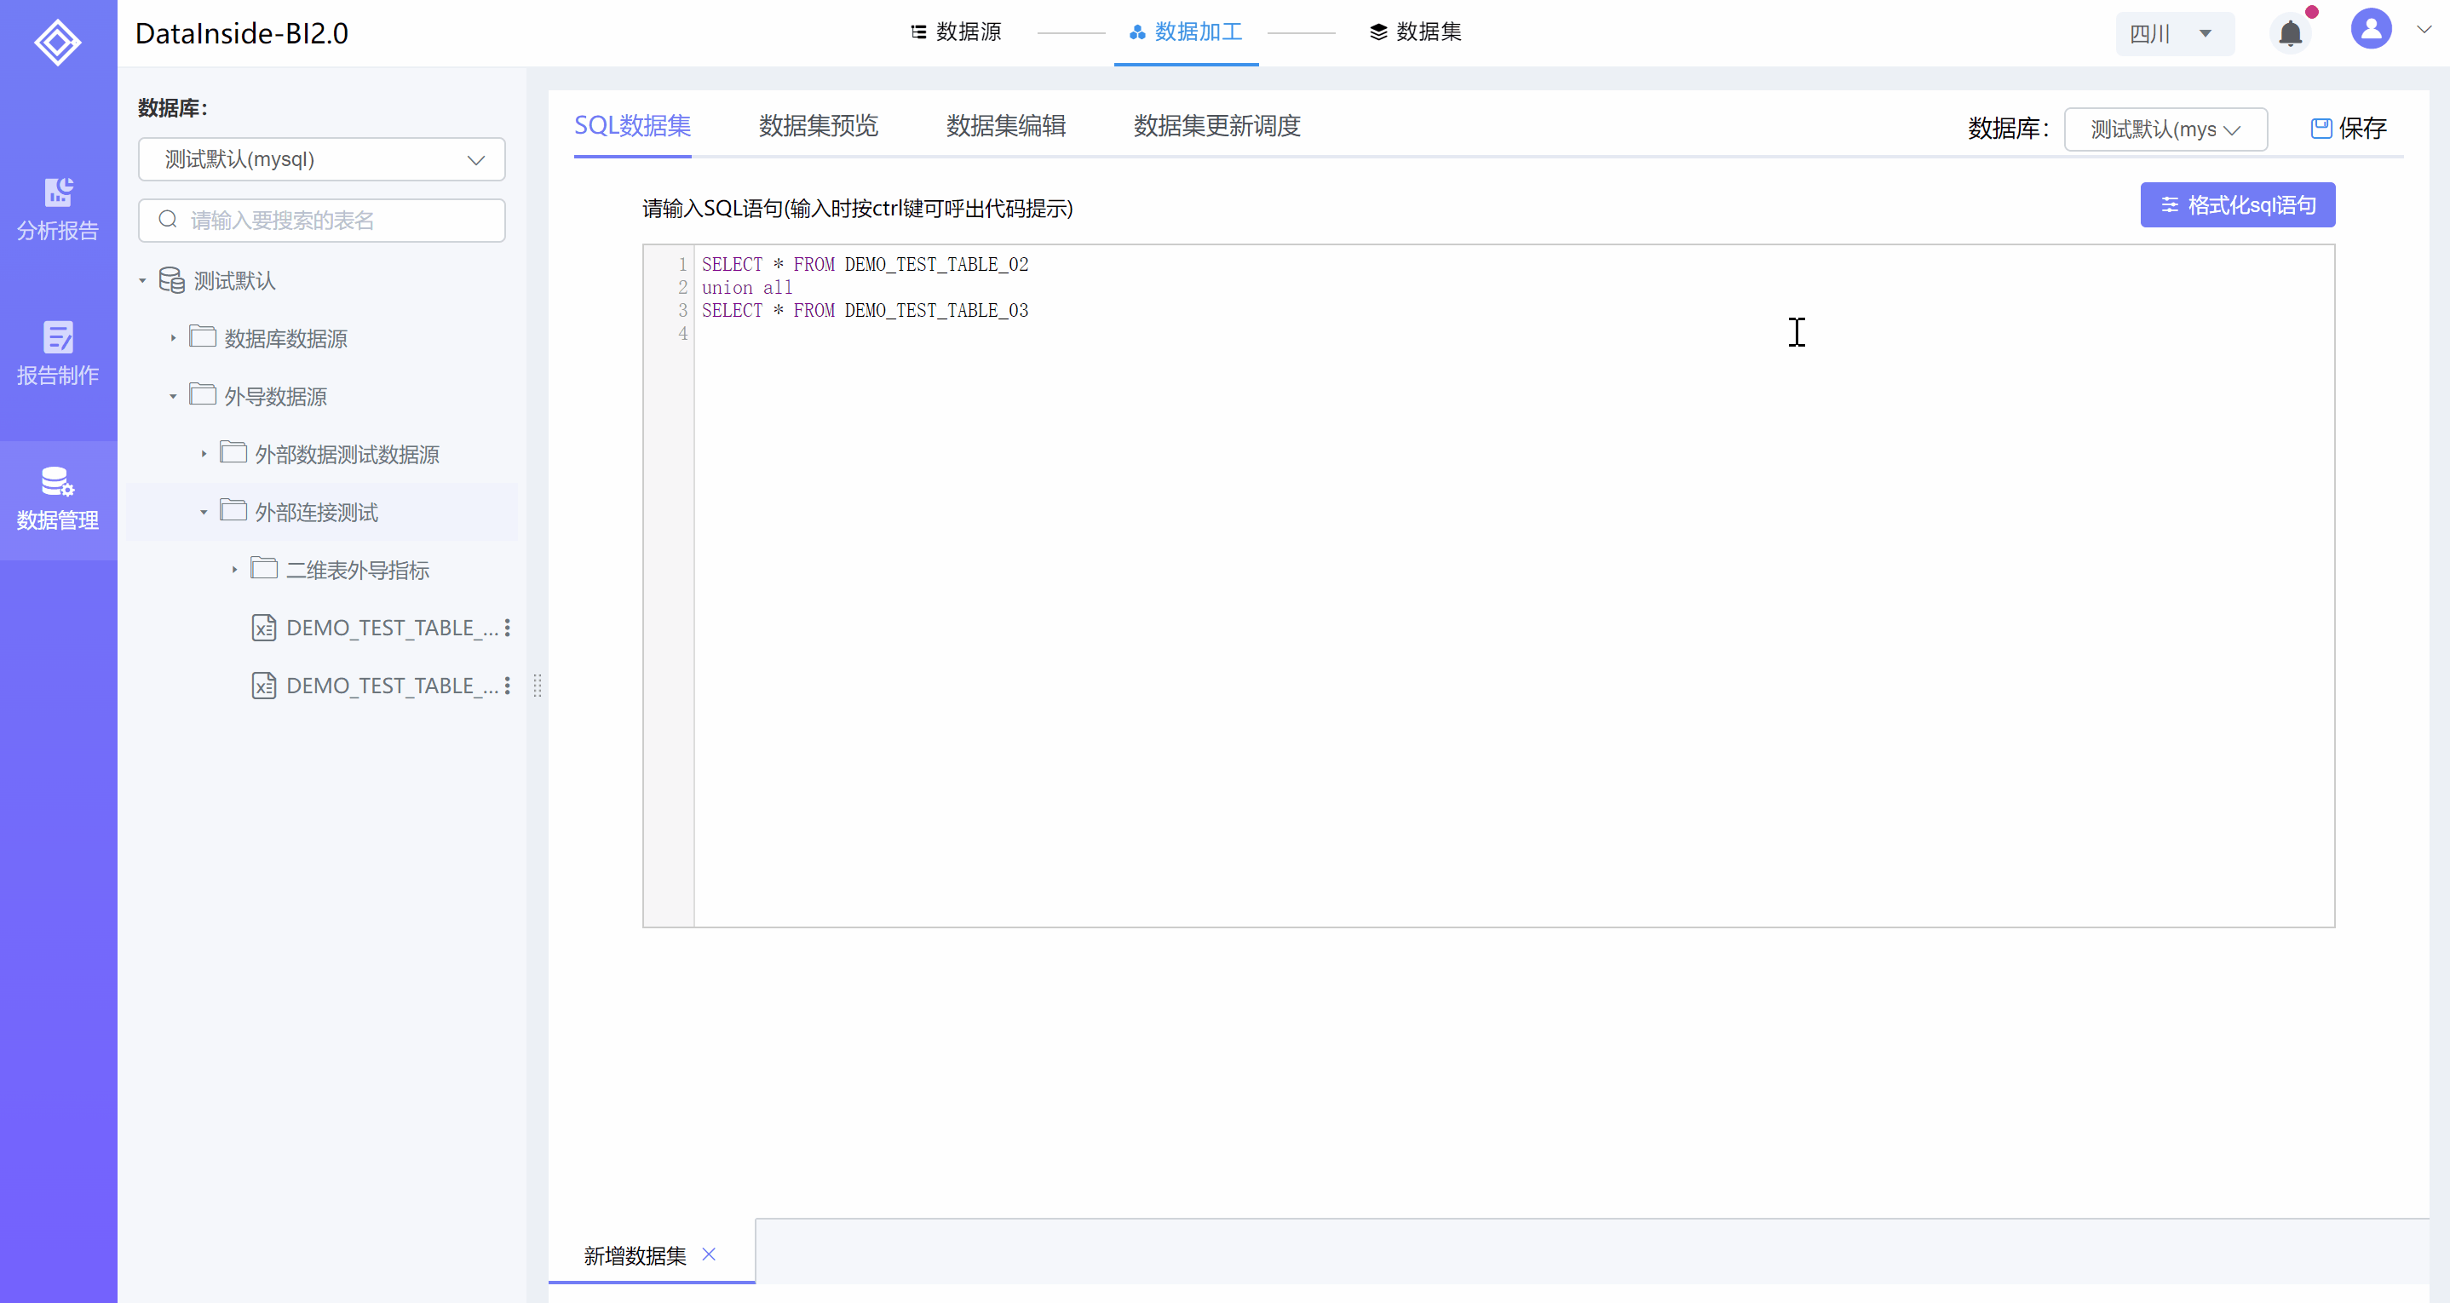The height and width of the screenshot is (1303, 2450).
Task: Click the search magnifier icon in table search
Action: tap(169, 220)
